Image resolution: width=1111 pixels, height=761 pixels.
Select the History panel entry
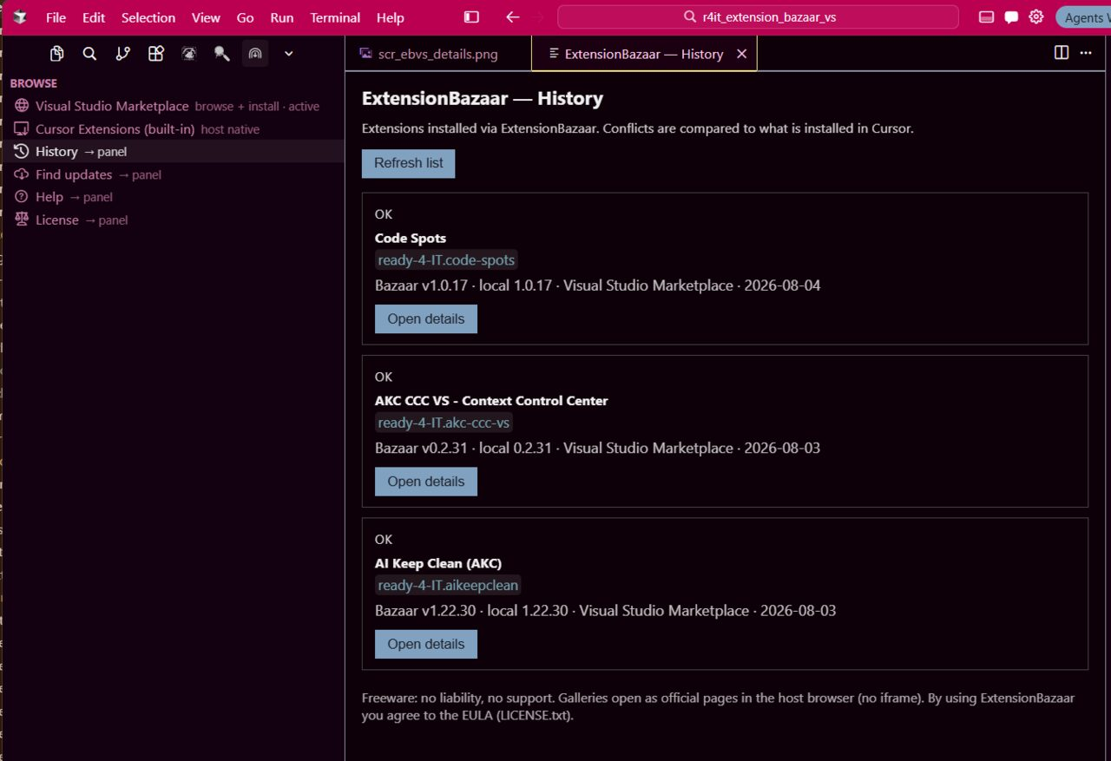pos(174,151)
